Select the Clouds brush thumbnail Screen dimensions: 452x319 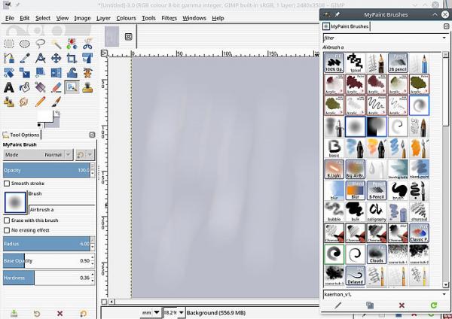(x=377, y=254)
